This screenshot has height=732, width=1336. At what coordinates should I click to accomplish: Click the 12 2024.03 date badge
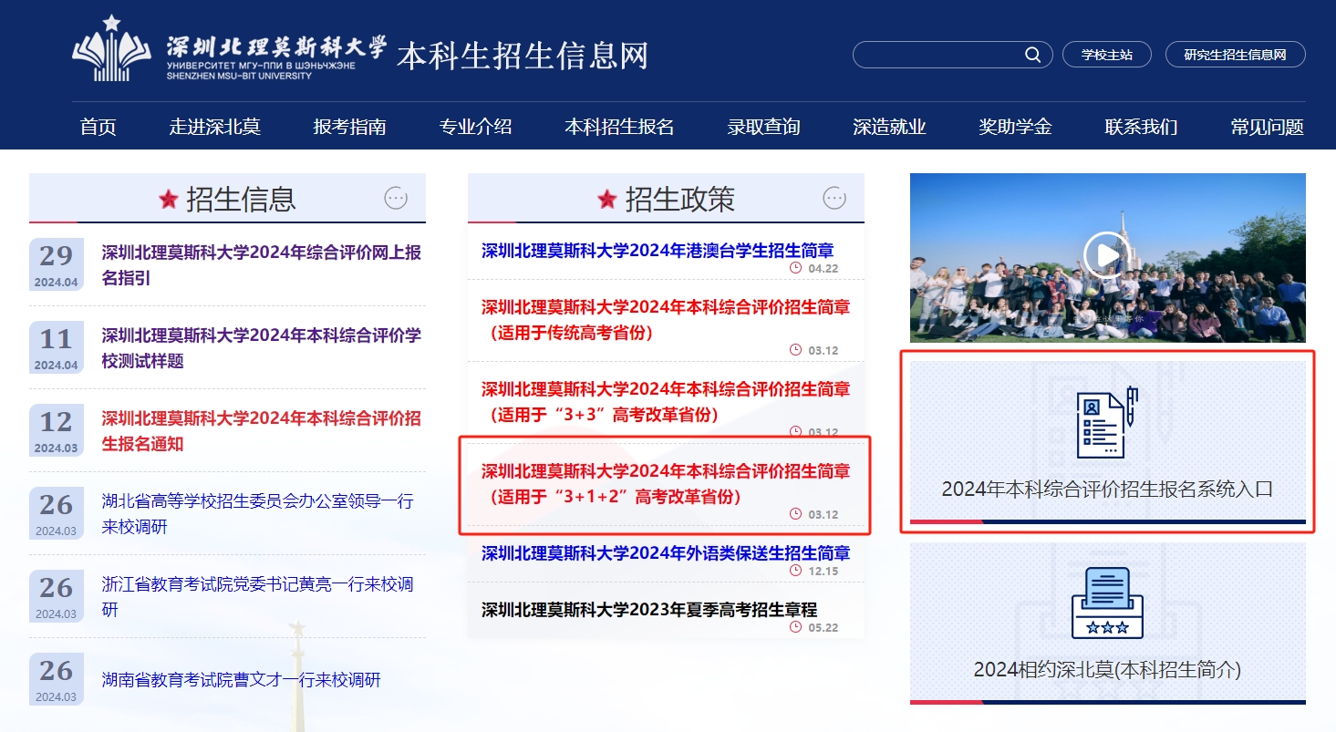coord(57,430)
